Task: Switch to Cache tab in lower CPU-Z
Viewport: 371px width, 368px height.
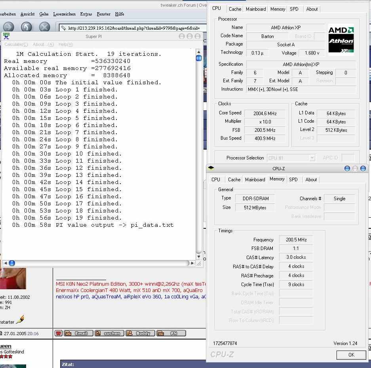Action: 234,180
